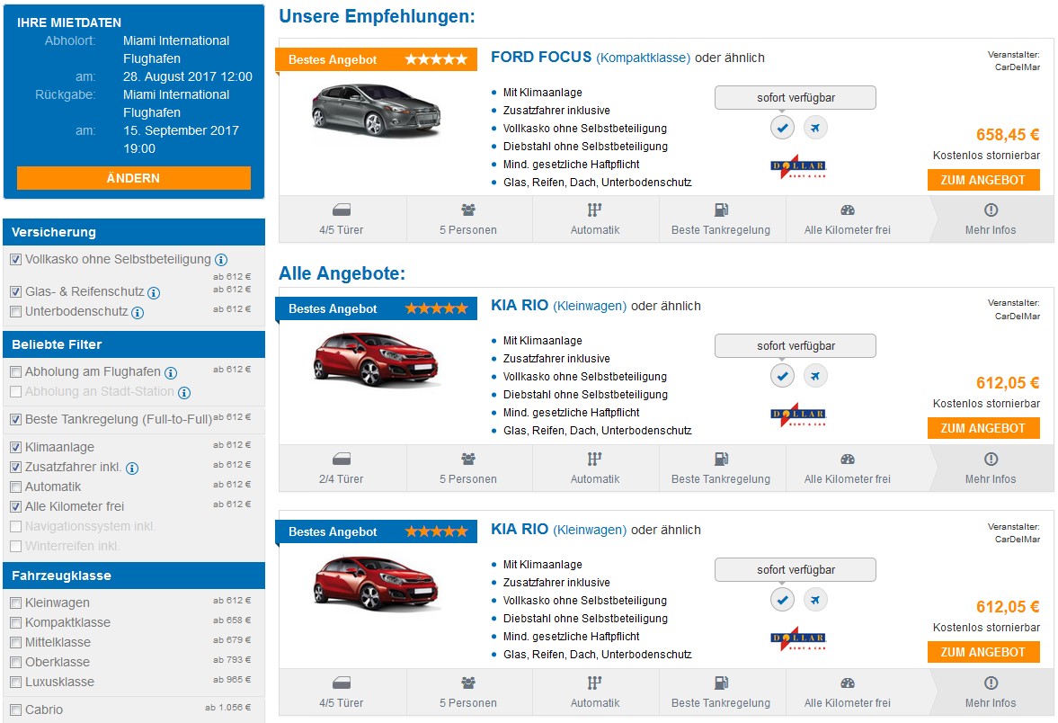Click ZUM ANGEBOT for the Ford Focus
The width and height of the screenshot is (1058, 723).
(x=983, y=180)
